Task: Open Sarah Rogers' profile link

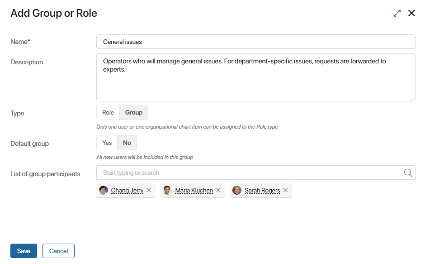Action: (x=262, y=190)
